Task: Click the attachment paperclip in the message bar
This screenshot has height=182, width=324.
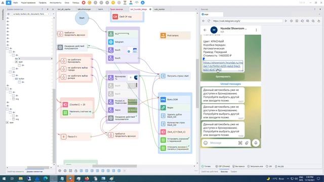Action: coord(247,143)
